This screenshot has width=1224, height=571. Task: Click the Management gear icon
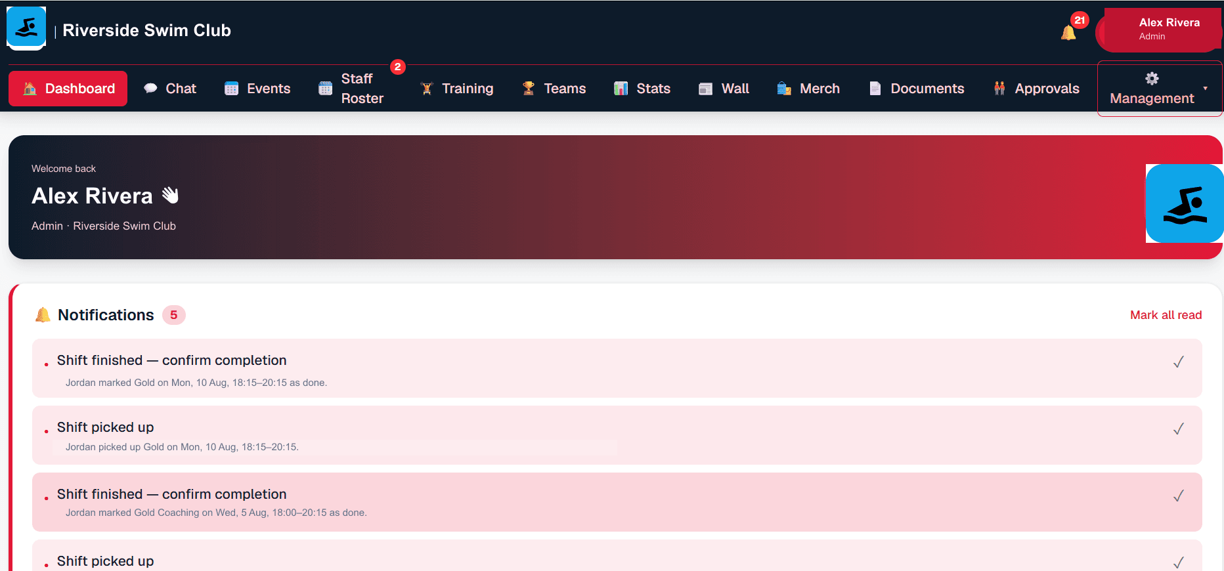[x=1152, y=79]
